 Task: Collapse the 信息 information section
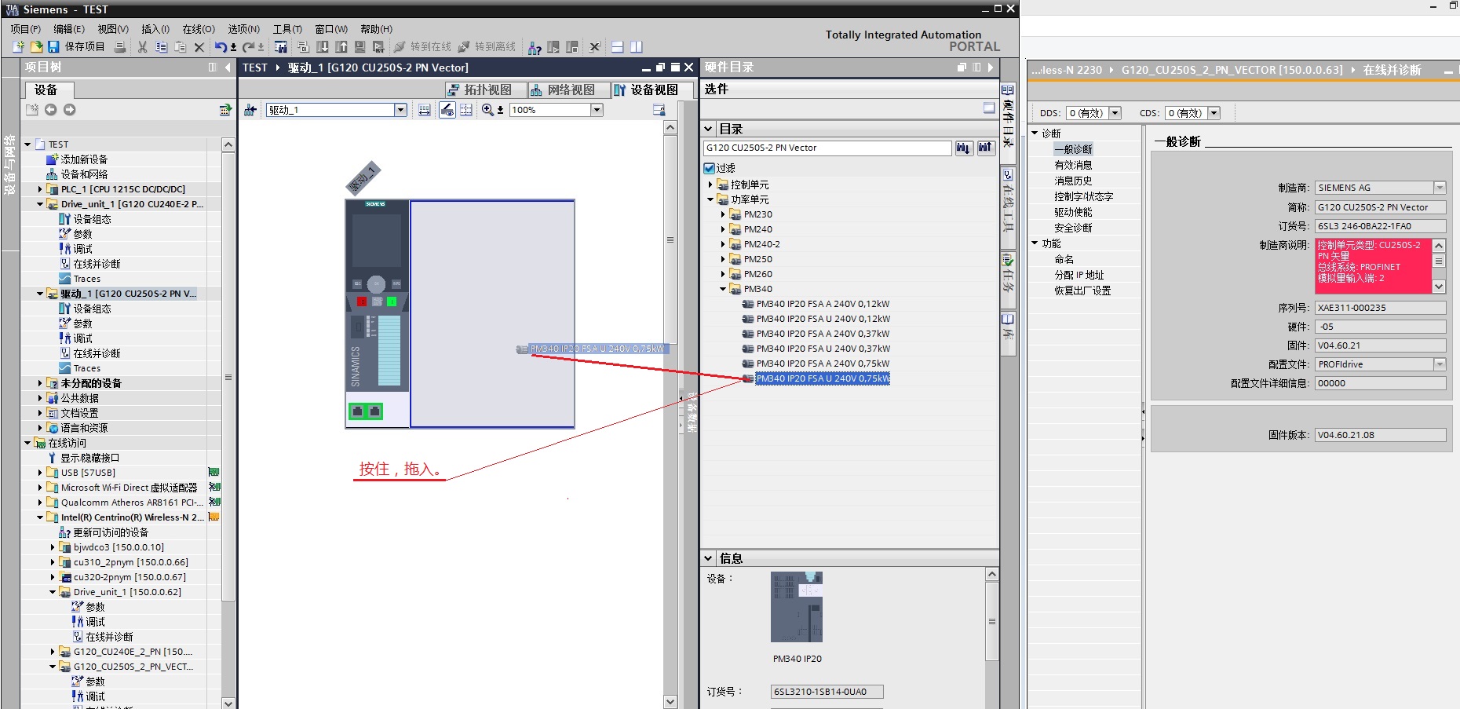tap(709, 558)
